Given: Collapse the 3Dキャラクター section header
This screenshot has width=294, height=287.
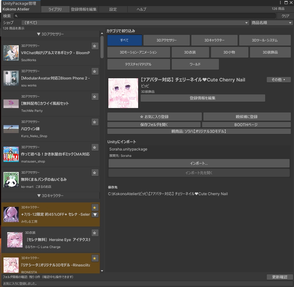Looking at the screenshot, I should coord(50,195).
